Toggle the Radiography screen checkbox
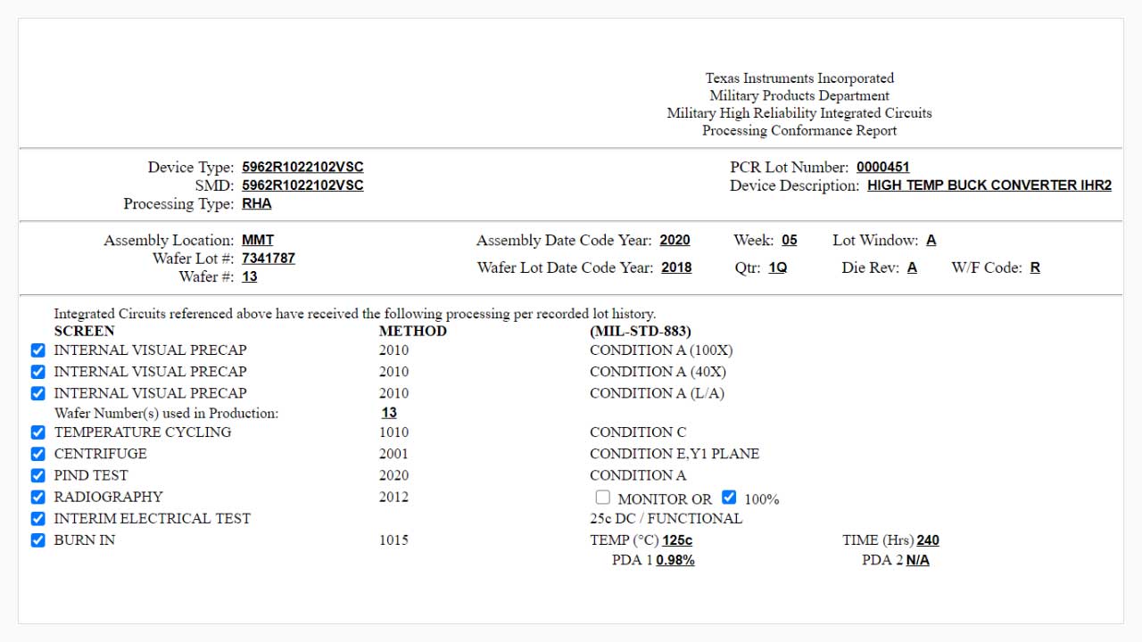Viewport: 1142px width, 642px height. tap(37, 497)
